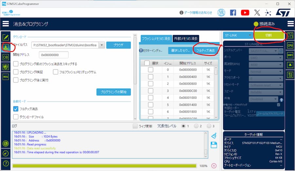
Task: Click フルチップ消去 erase button
Action: pos(205,50)
